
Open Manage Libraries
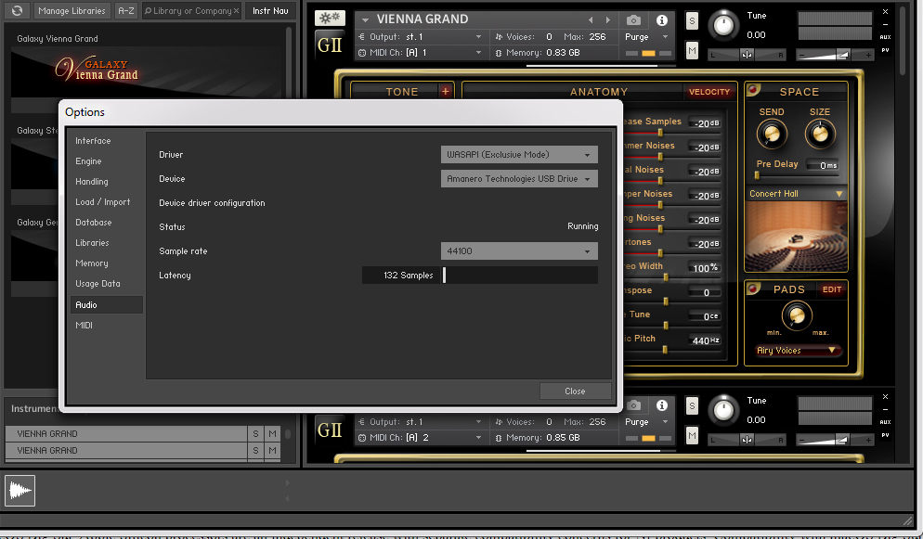click(71, 10)
